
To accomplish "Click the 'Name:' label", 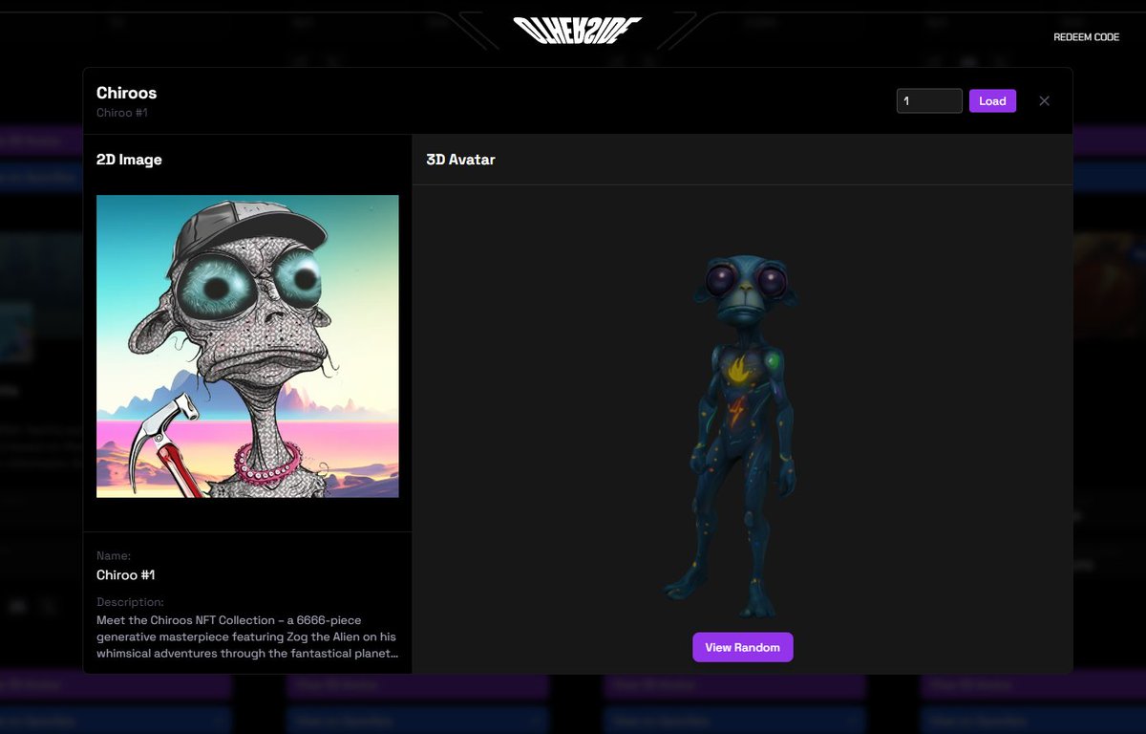I will pos(114,555).
